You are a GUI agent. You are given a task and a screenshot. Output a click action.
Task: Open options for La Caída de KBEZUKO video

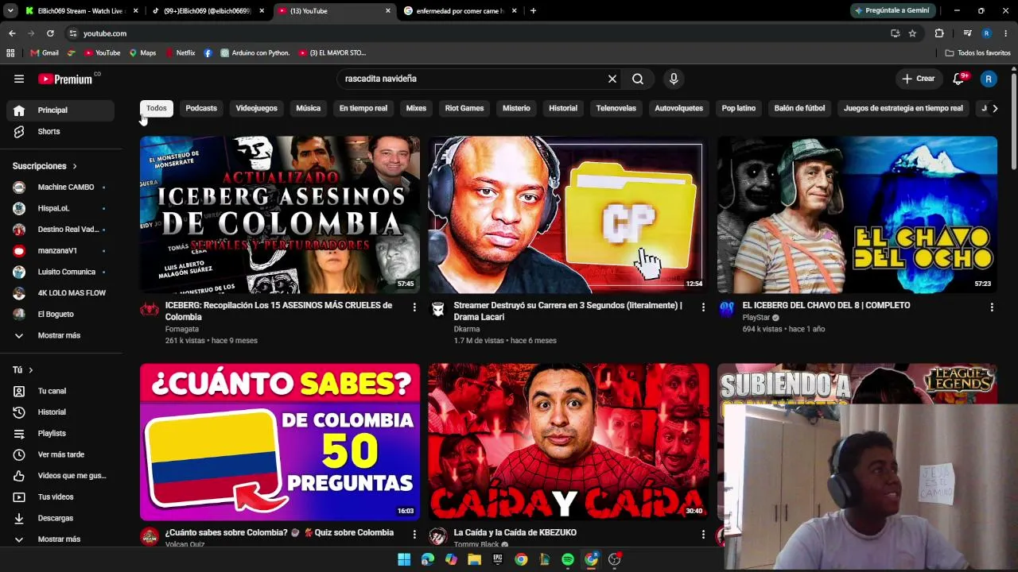(x=703, y=535)
